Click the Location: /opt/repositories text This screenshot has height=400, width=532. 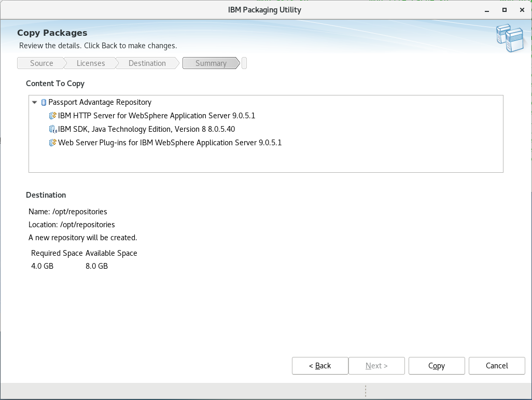[72, 225]
